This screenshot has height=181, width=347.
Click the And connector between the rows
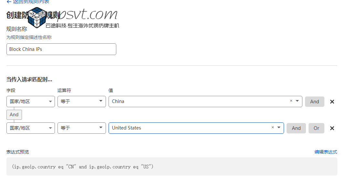14,115
